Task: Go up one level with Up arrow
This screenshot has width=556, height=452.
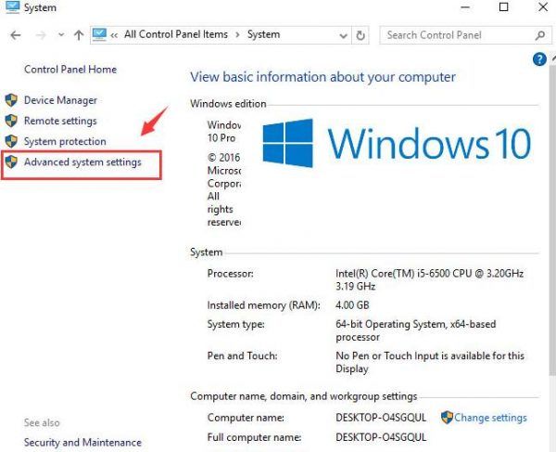Action: tap(78, 35)
